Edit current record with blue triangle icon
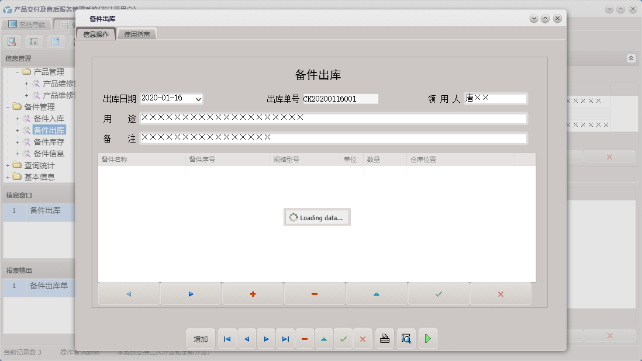The height and width of the screenshot is (361, 642). (324, 339)
